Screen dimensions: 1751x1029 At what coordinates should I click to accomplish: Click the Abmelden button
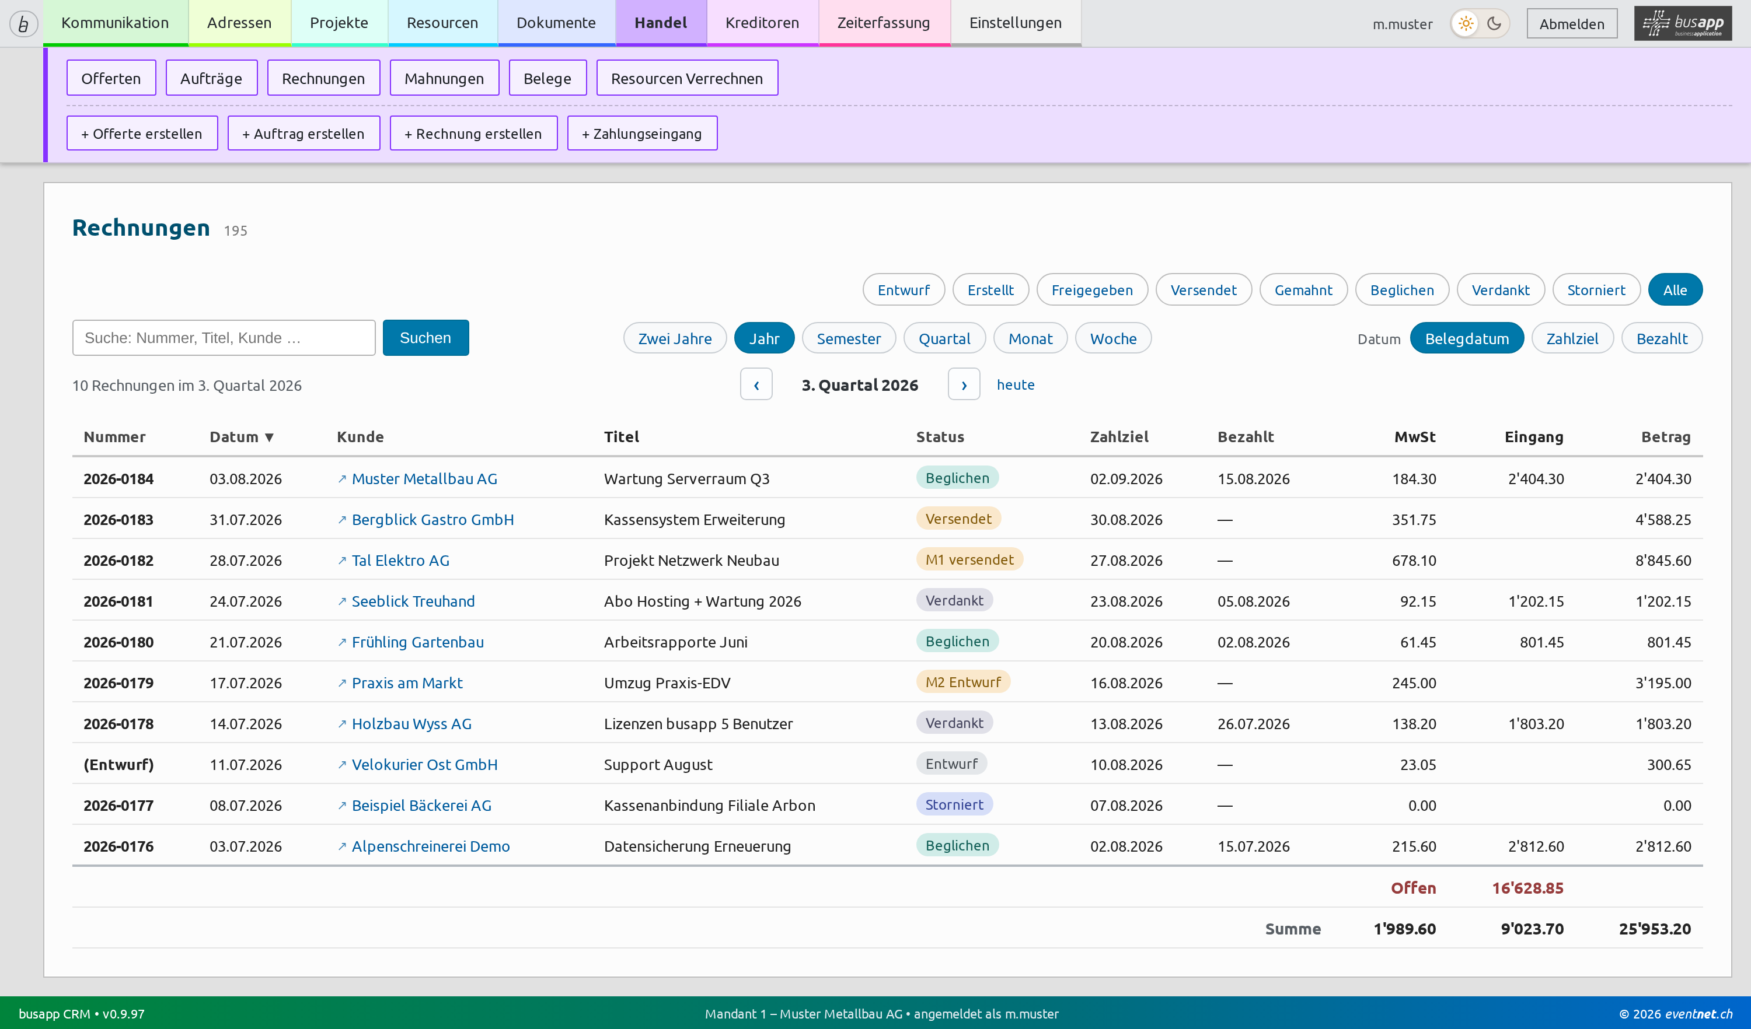1572,23
